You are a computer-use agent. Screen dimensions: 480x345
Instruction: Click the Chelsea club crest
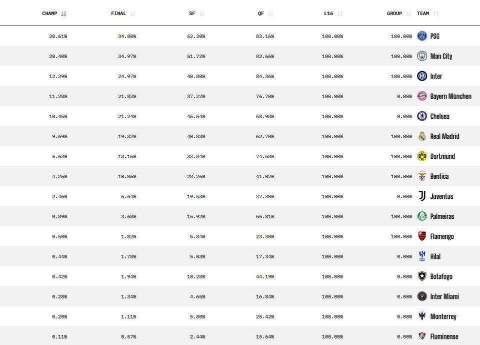(x=422, y=116)
